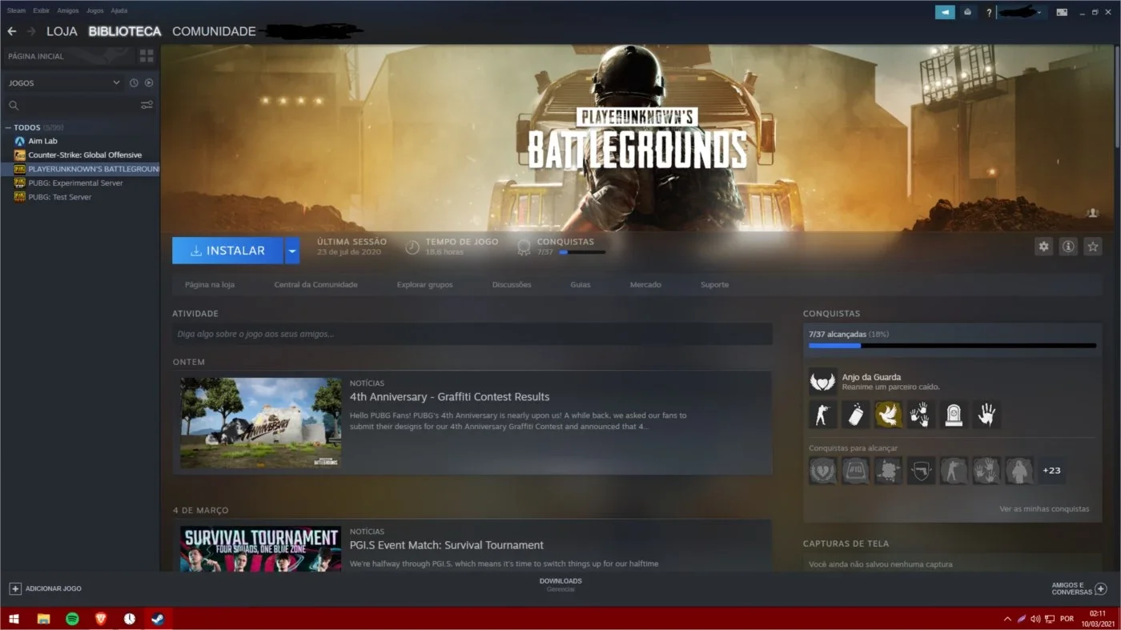Open the Mercado link
Image resolution: width=1121 pixels, height=630 pixels.
click(645, 285)
